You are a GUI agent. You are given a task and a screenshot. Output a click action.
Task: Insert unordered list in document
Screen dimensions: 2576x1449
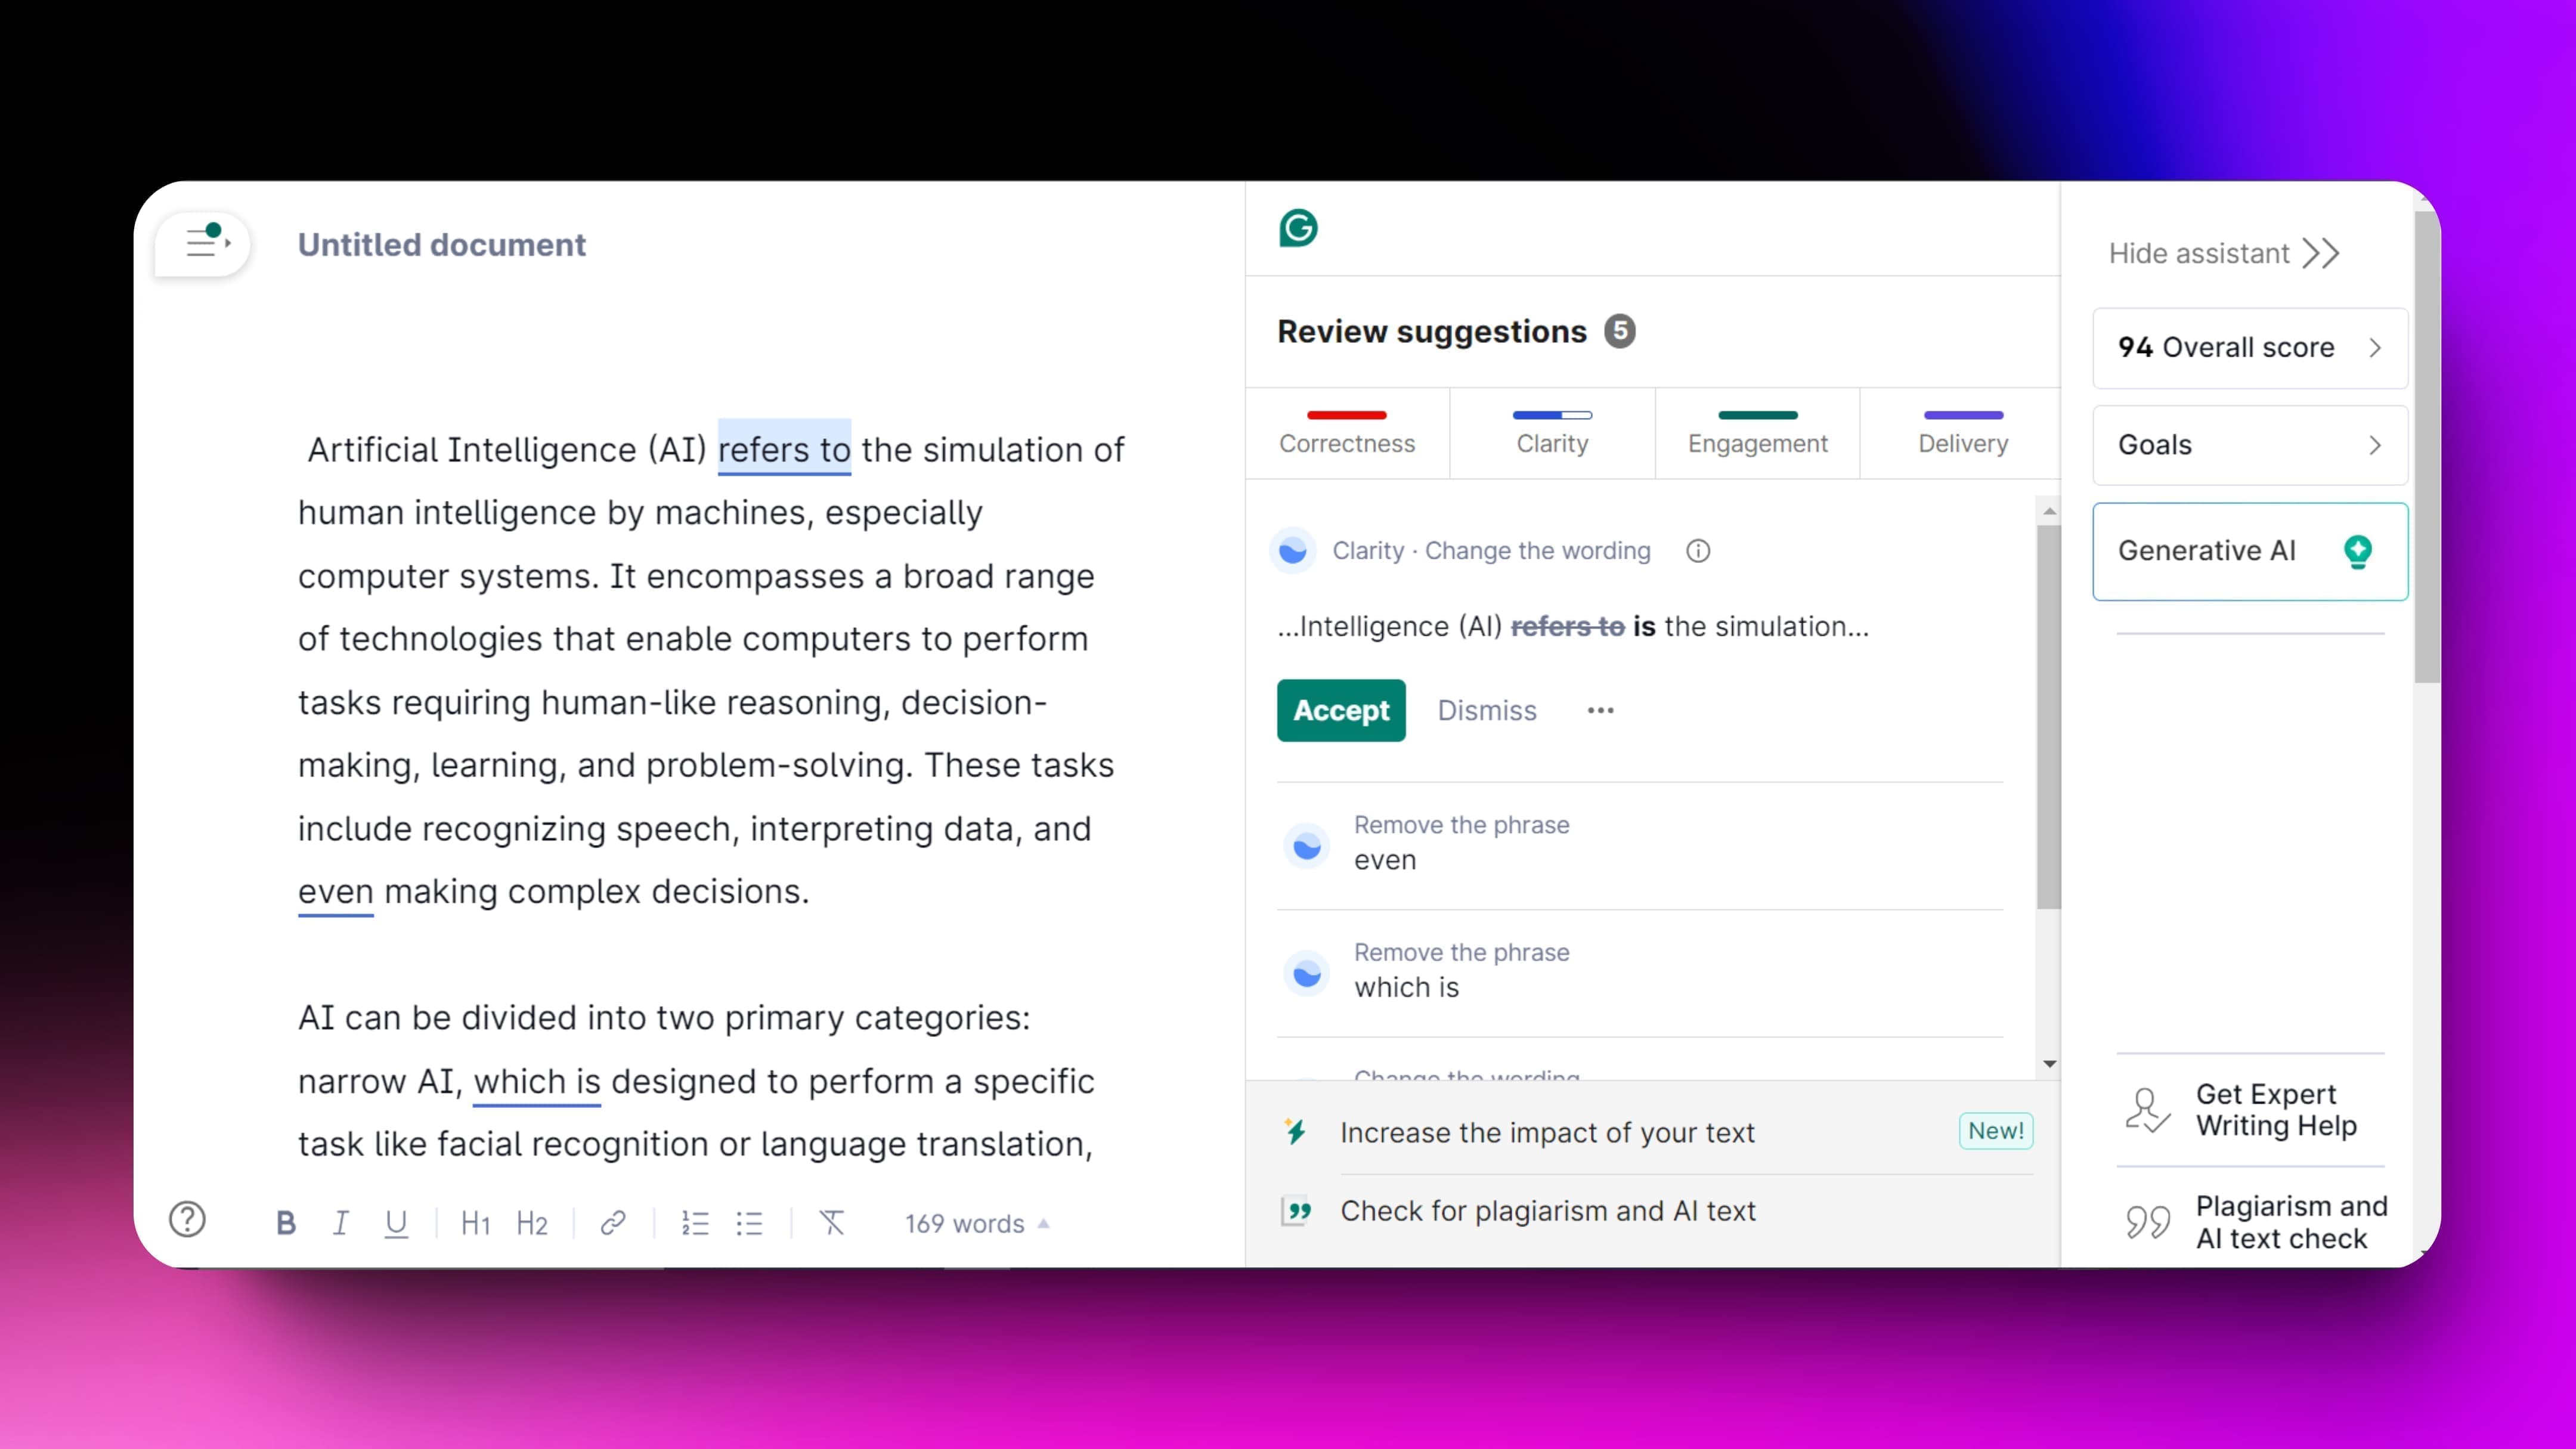coord(750,1222)
